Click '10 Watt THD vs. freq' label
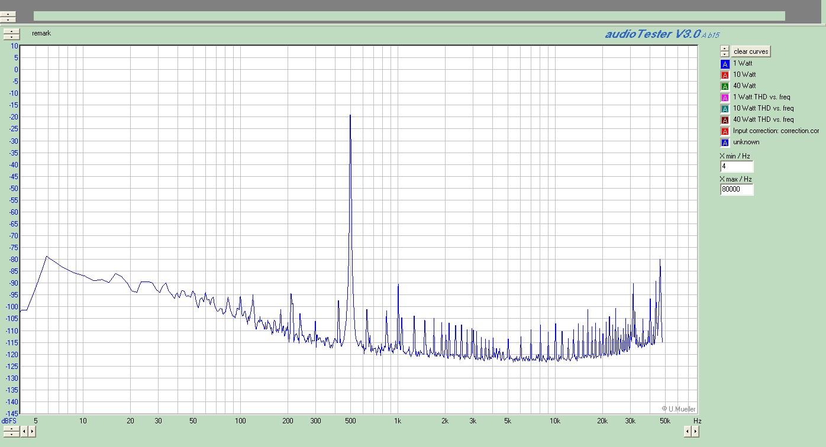This screenshot has height=447, width=826. (763, 108)
